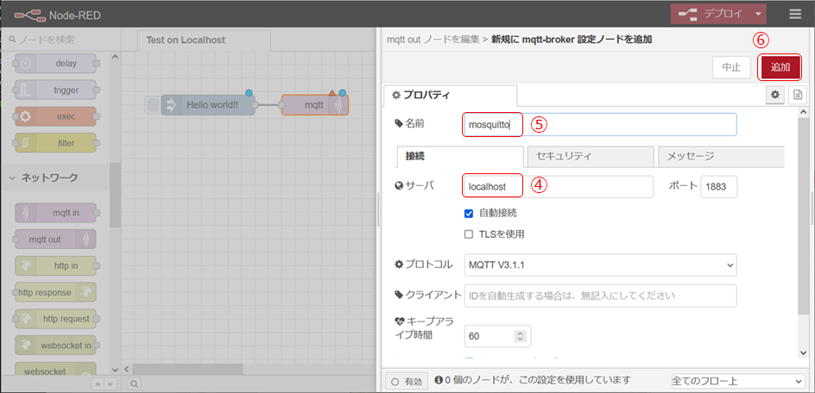Open the hamburger main menu
The width and height of the screenshot is (815, 393).
(x=794, y=14)
